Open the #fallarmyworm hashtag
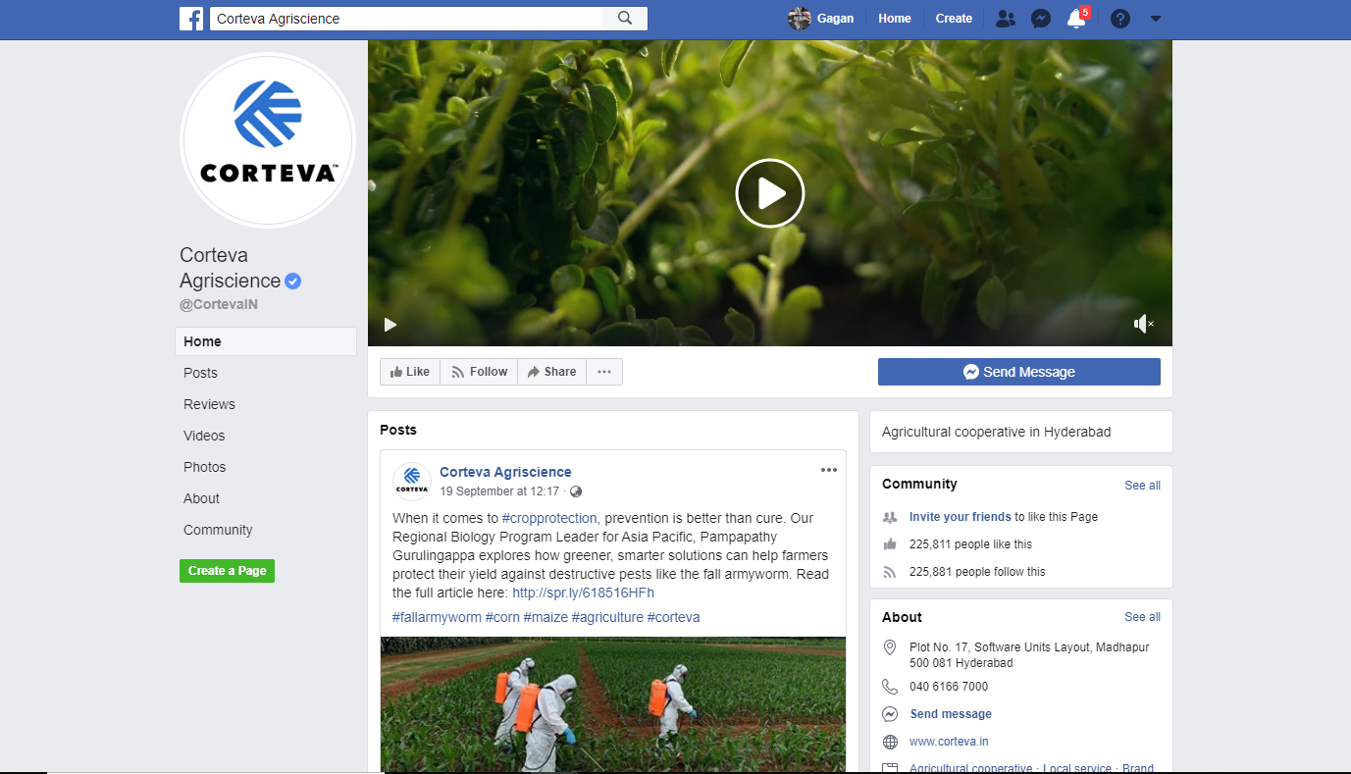Viewport: 1351px width, 774px height. tap(437, 617)
